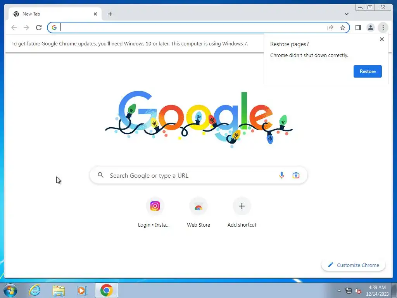The height and width of the screenshot is (298, 397).
Task: Close the New Tab tab
Action: click(x=95, y=14)
